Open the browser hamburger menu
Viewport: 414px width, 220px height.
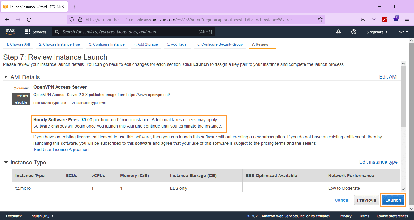[x=407, y=20]
